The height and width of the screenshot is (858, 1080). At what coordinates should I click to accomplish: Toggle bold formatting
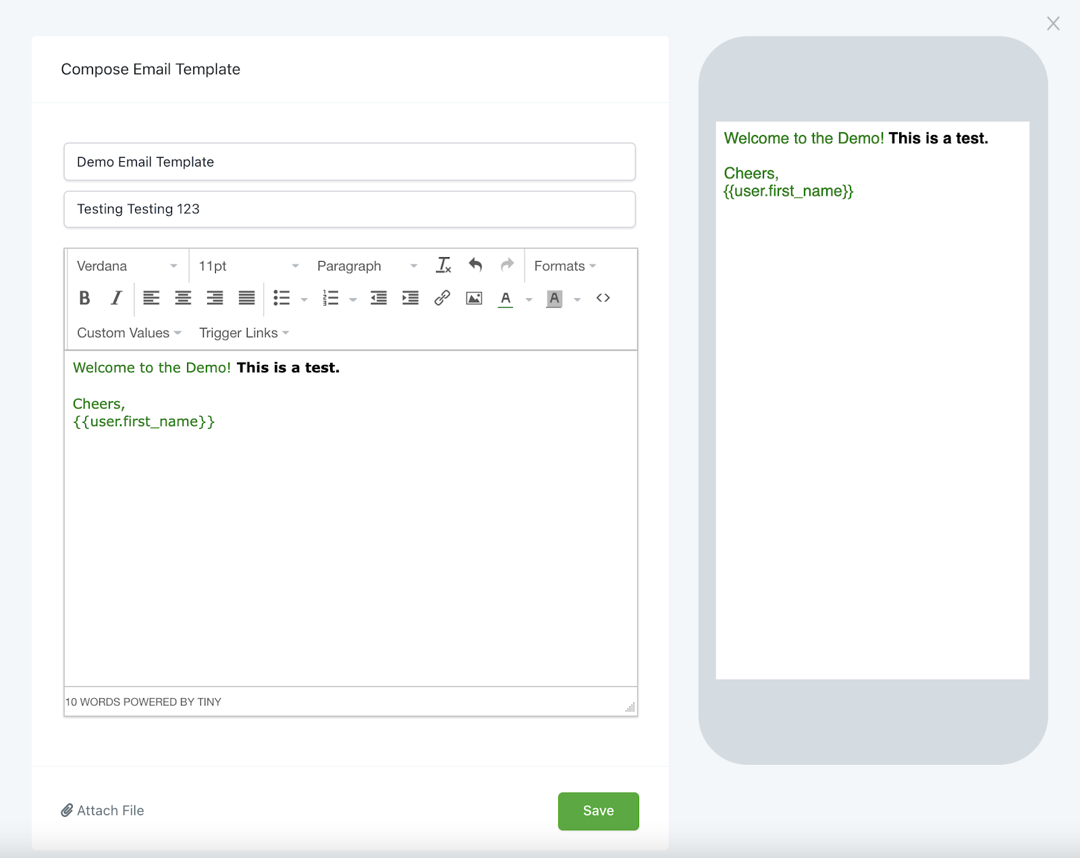(x=84, y=298)
